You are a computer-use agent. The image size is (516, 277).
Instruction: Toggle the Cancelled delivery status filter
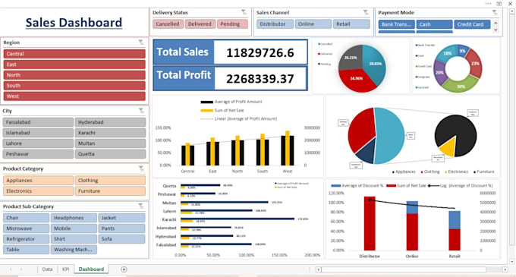(168, 24)
